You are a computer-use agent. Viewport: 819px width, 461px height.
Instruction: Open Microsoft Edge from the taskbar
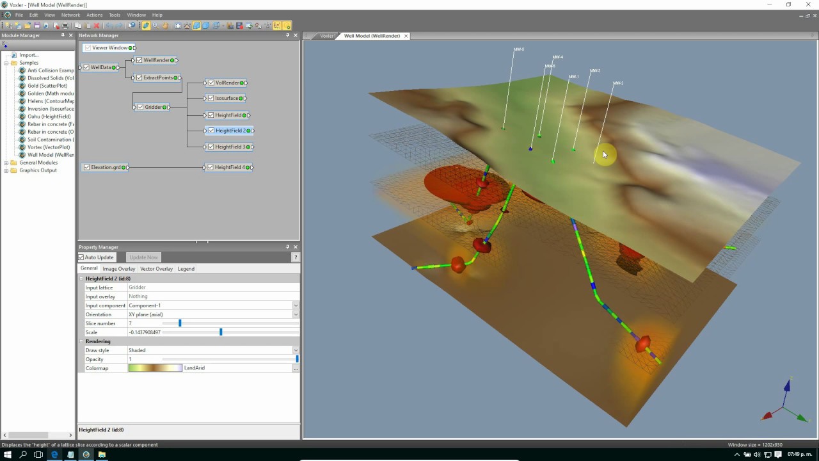[54, 455]
